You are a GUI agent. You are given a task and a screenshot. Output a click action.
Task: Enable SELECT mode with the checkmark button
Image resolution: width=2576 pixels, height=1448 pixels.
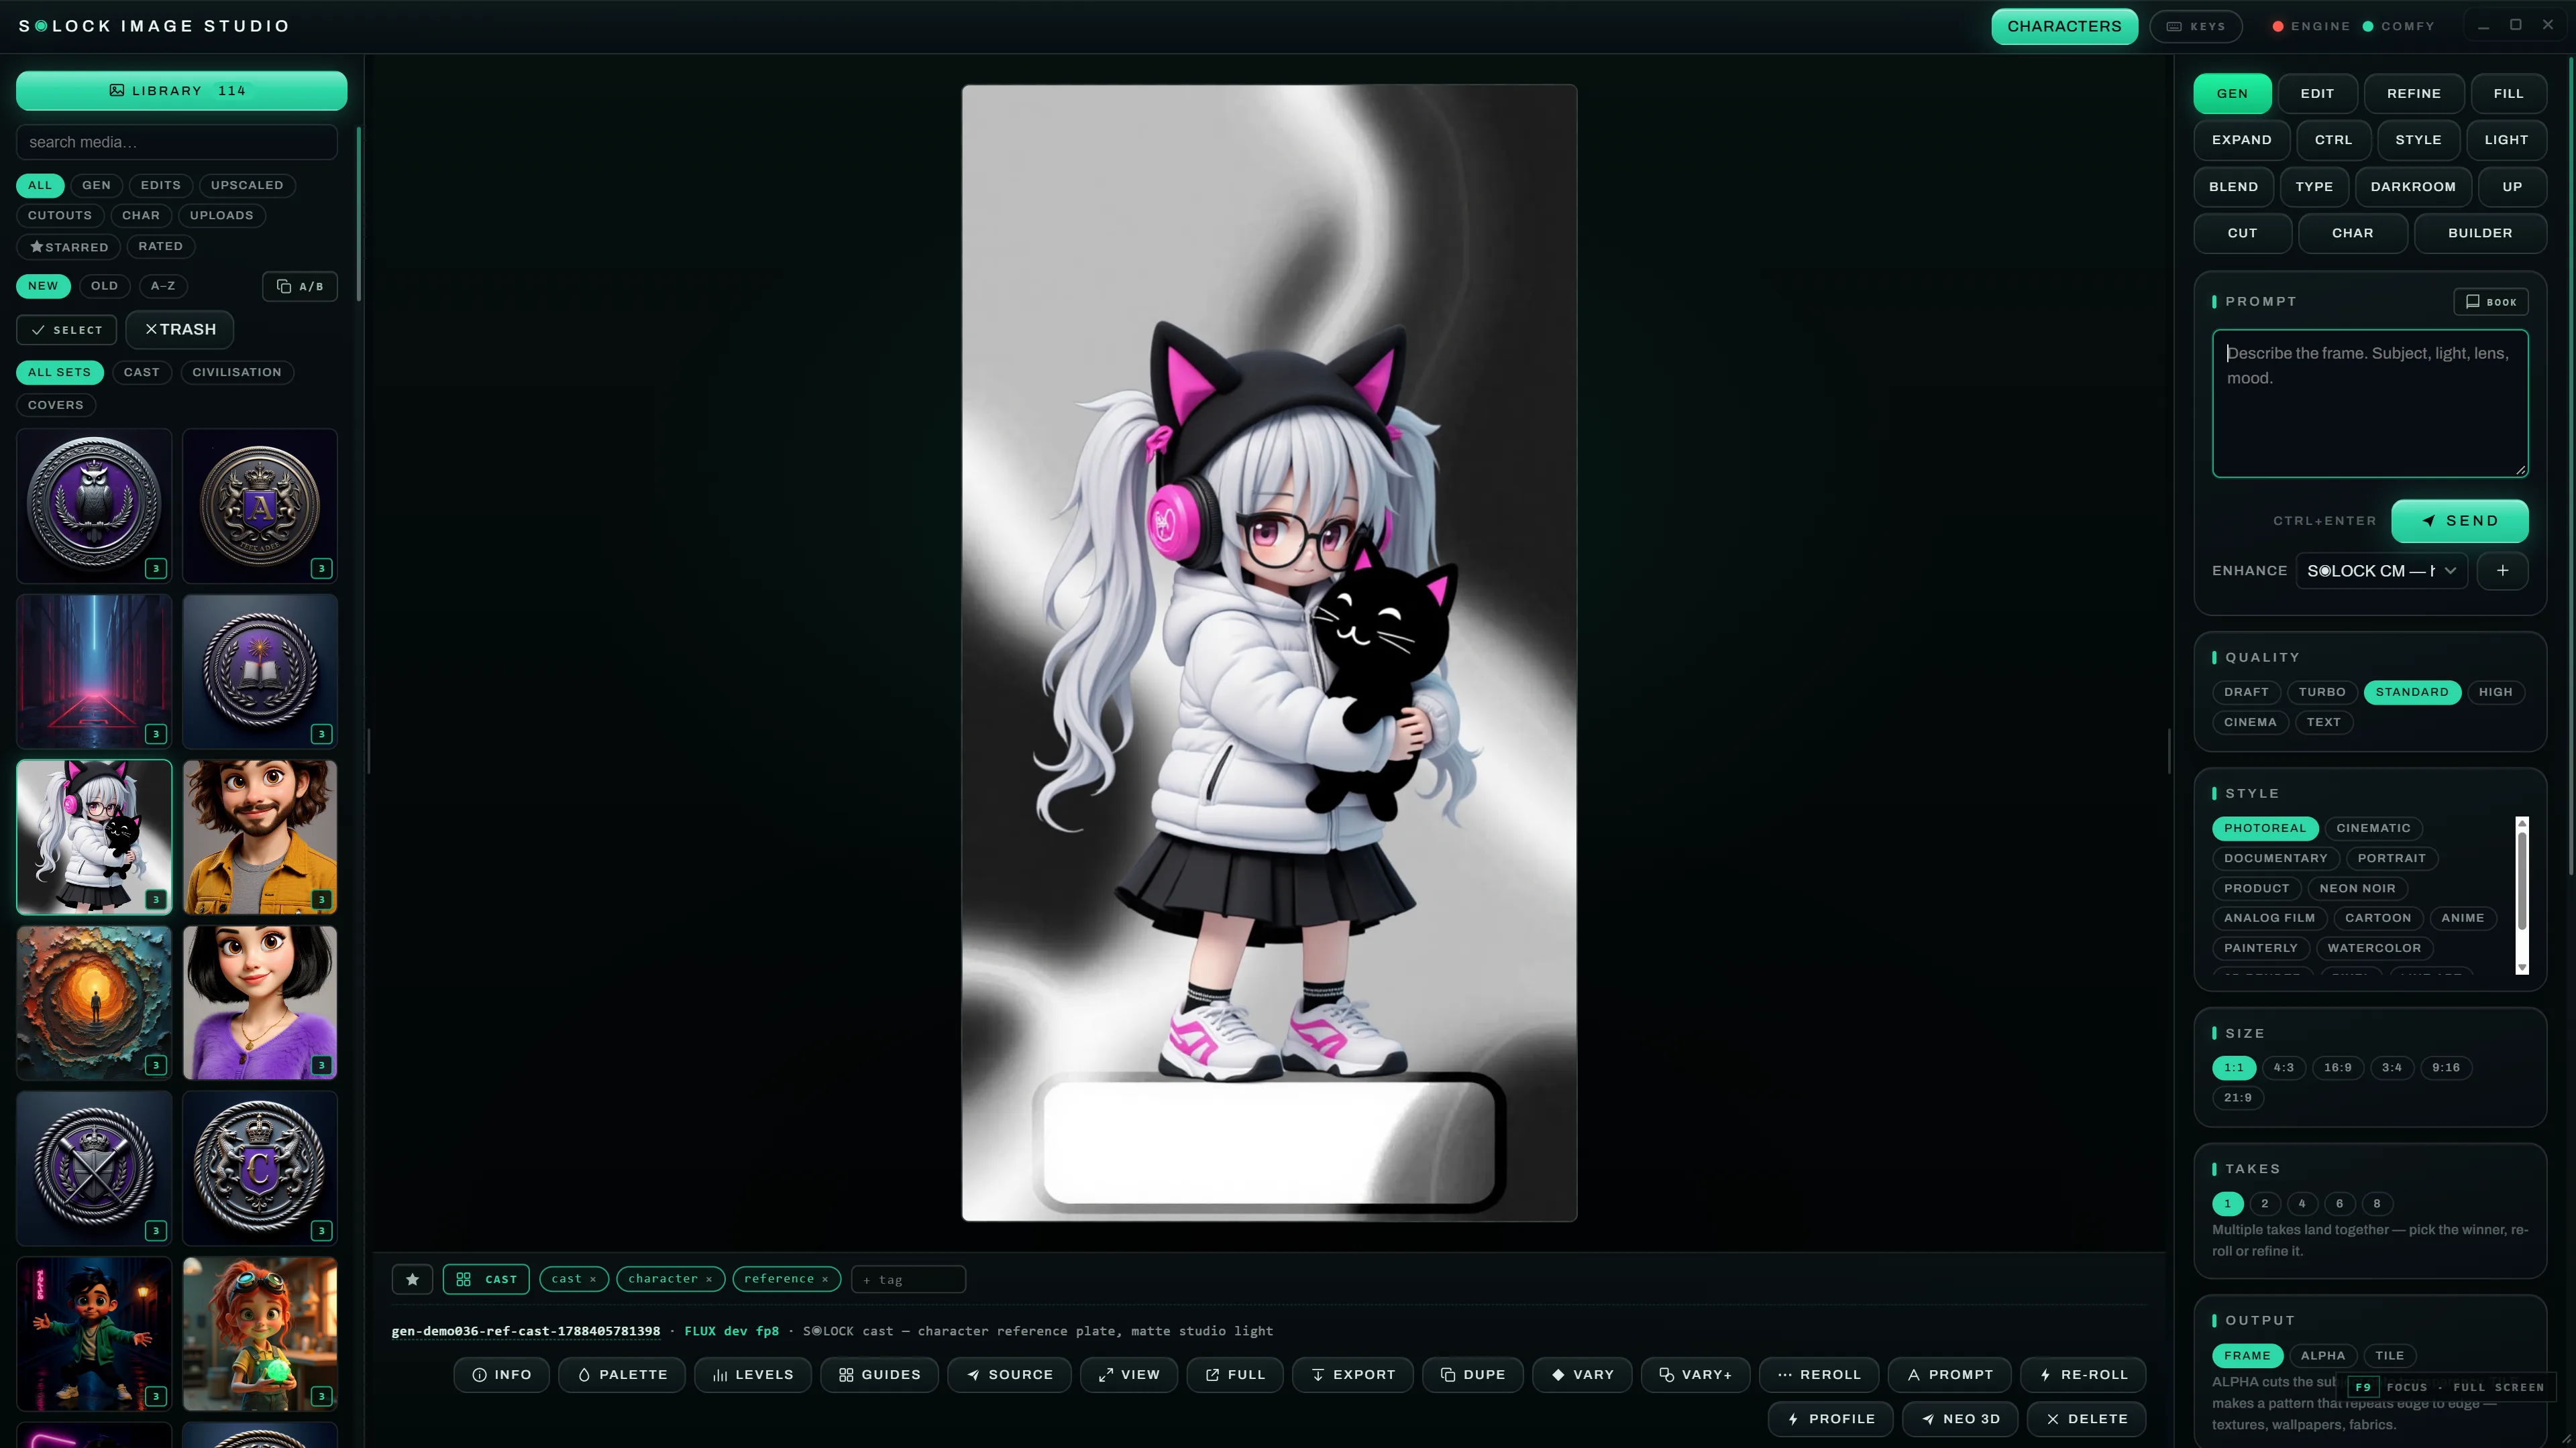tap(66, 330)
